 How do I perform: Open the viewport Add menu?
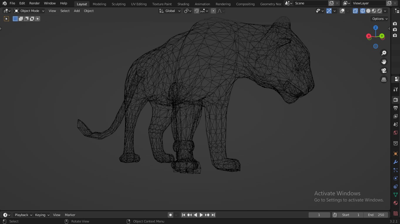77,11
